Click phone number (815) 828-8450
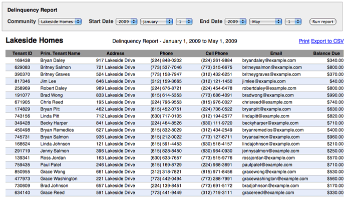Viewport: 345px width, 198px height. [x=166, y=151]
